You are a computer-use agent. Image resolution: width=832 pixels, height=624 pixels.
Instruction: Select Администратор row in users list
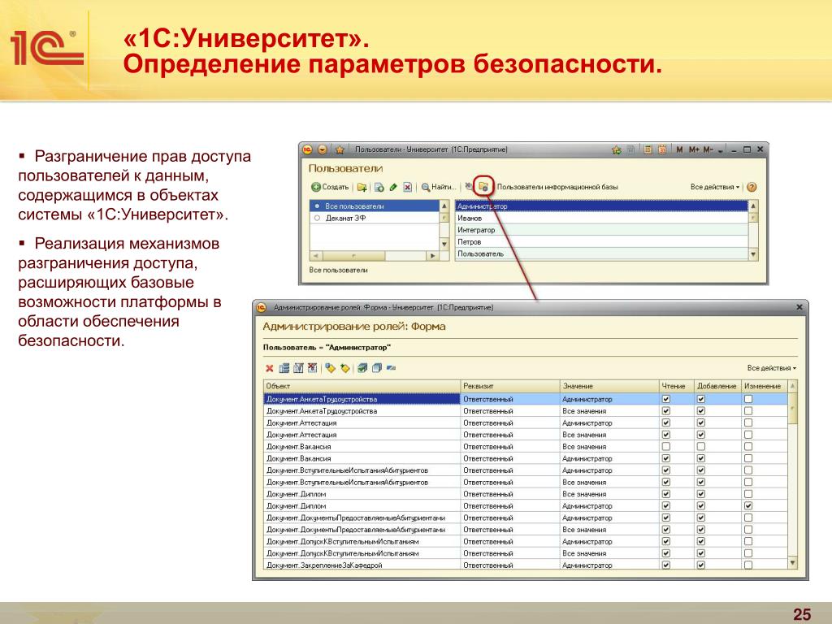(x=601, y=206)
